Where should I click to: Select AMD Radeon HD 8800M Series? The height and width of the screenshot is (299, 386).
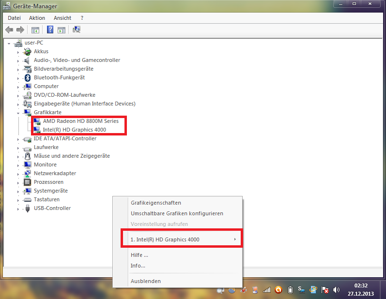pyautogui.click(x=81, y=121)
